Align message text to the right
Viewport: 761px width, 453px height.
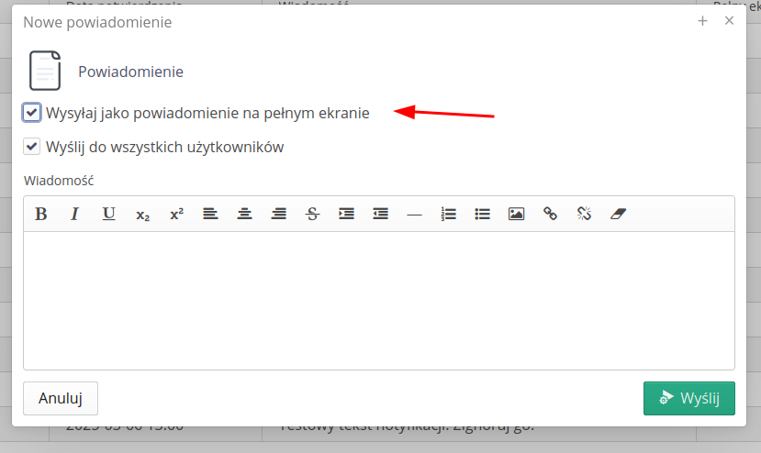coord(279,214)
